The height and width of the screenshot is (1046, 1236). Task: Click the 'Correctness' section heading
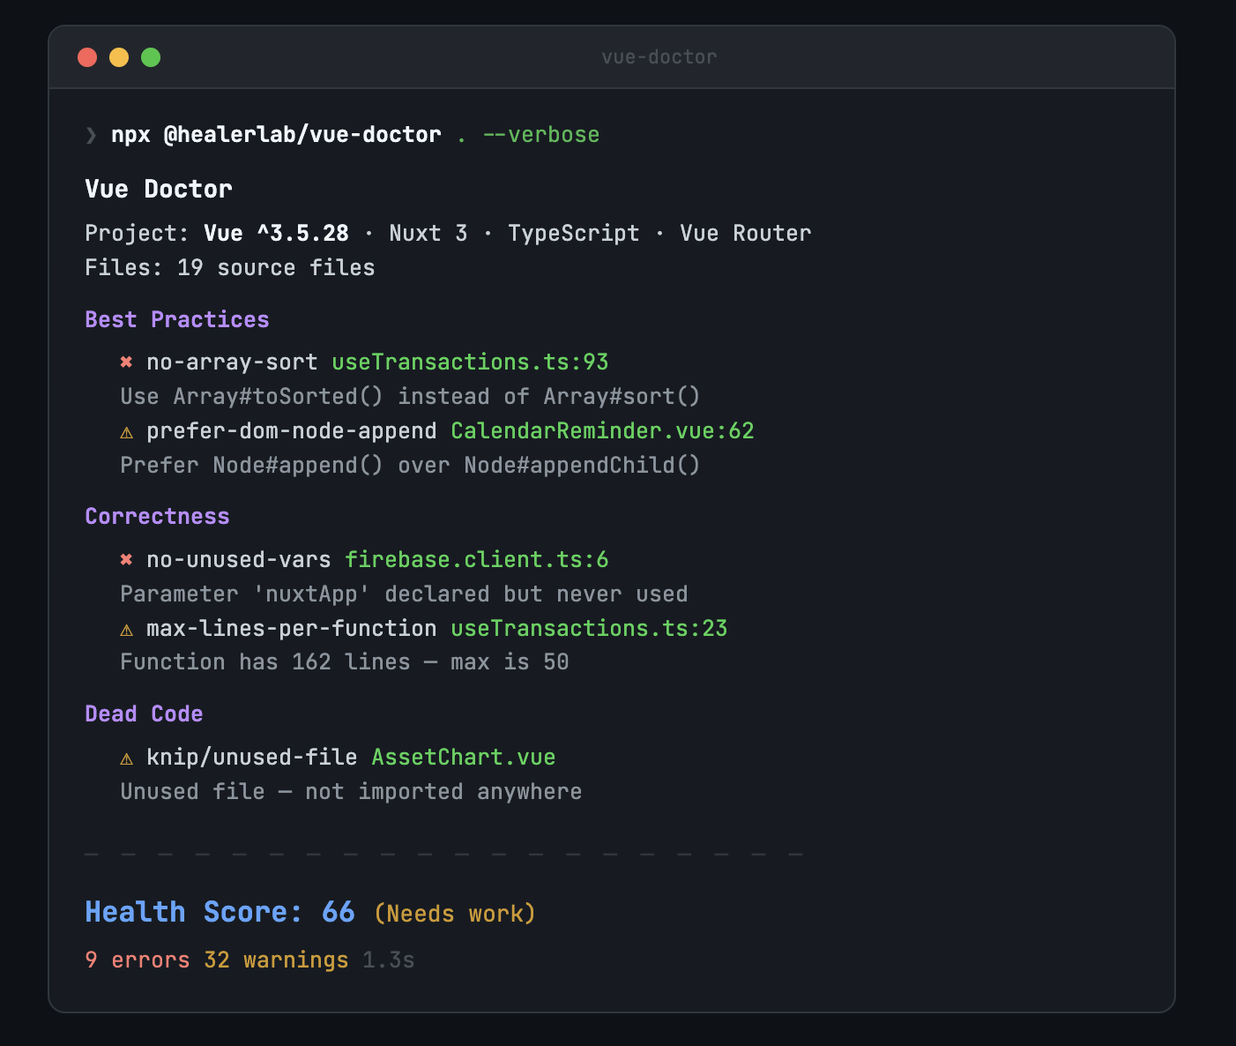[157, 517]
